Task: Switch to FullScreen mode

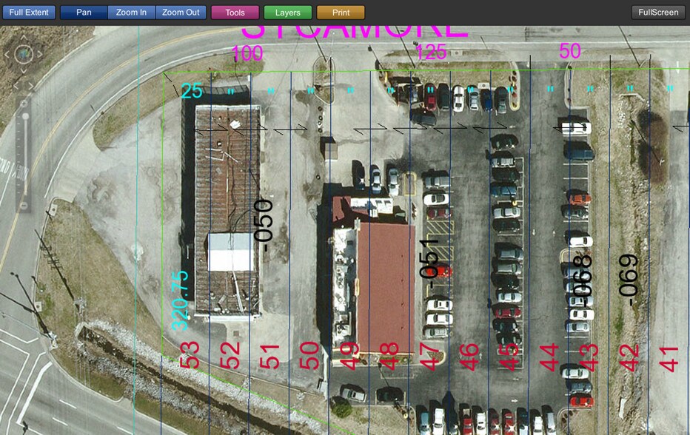Action: tap(658, 13)
